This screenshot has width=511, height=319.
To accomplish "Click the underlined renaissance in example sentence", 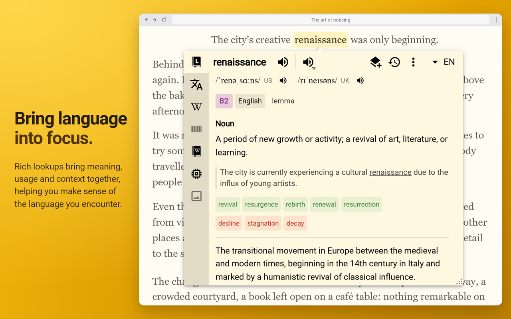I will click(x=390, y=172).
